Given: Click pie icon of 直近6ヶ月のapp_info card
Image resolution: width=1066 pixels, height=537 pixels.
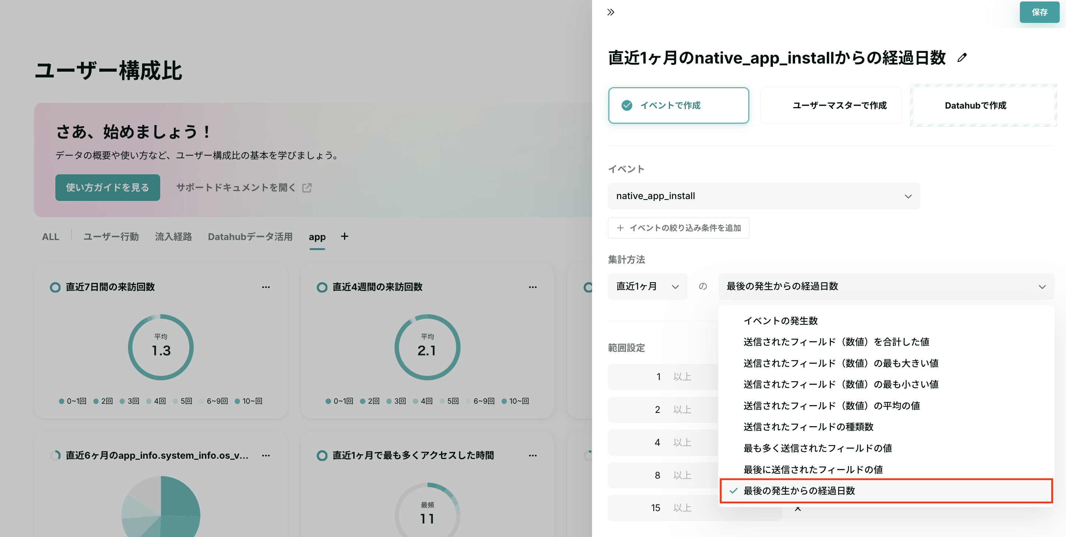Looking at the screenshot, I should pos(55,455).
